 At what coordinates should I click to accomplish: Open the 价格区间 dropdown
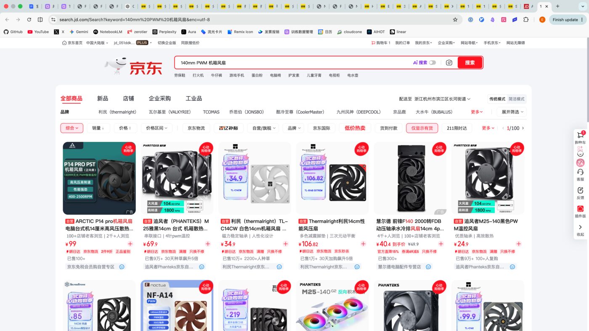point(157,128)
